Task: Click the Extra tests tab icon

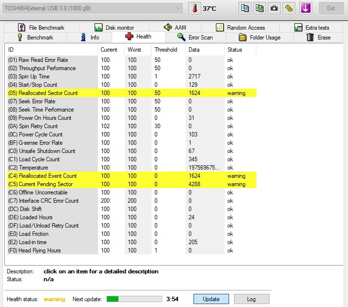Action: pos(298,27)
